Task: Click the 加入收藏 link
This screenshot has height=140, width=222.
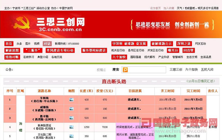Action: click(169, 8)
